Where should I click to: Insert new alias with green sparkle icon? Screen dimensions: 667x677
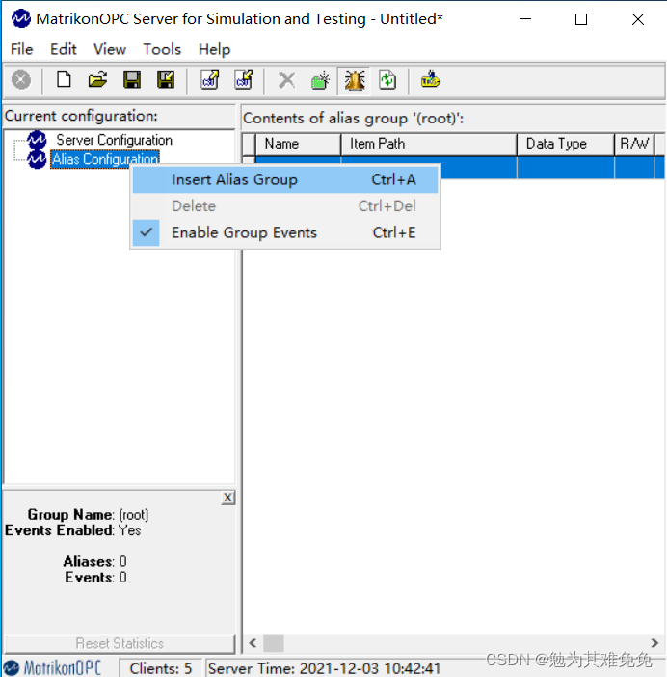coord(321,80)
